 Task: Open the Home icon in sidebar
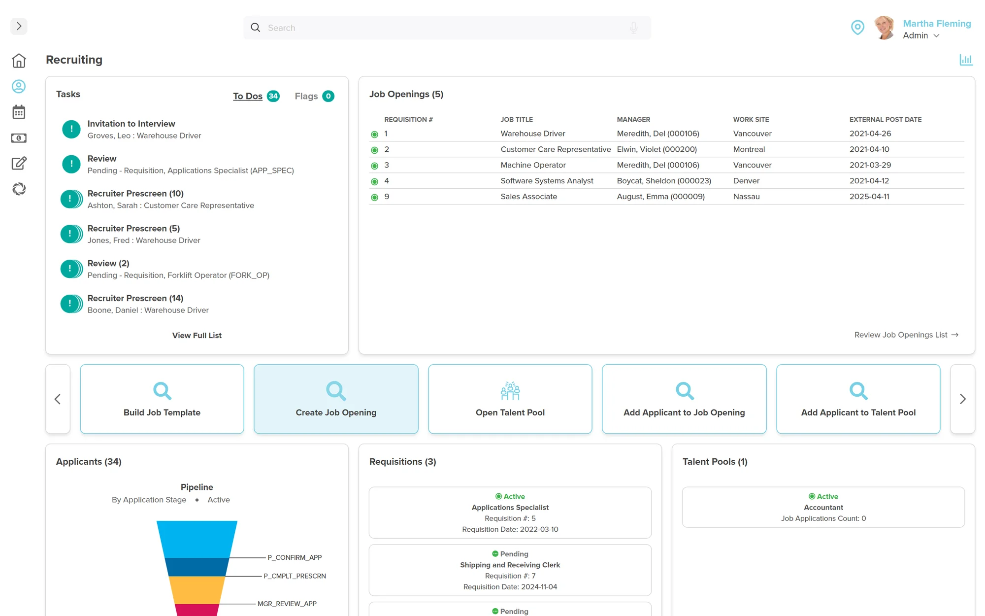19,61
